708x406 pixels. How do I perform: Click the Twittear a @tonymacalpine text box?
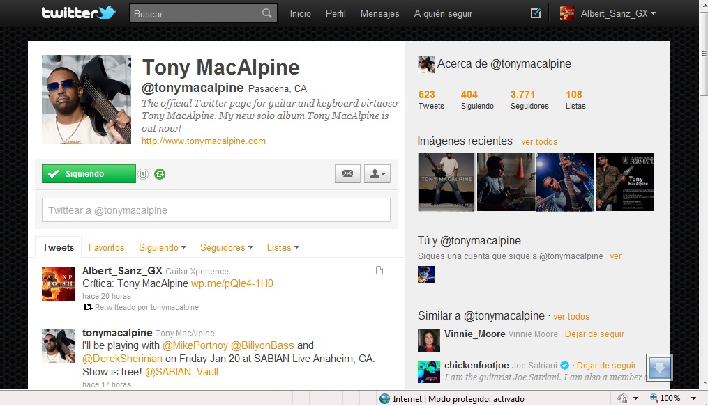pos(216,210)
